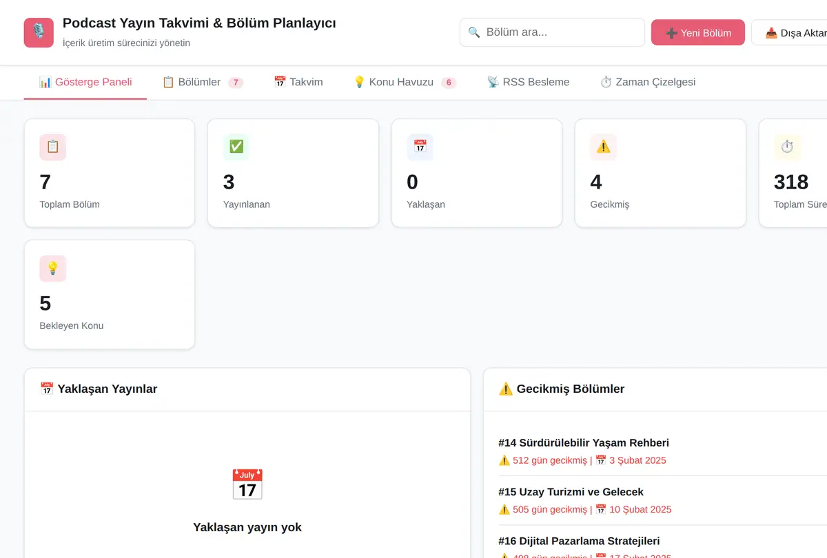Click the Toplam Bölüm count 7
The image size is (827, 558).
click(45, 182)
